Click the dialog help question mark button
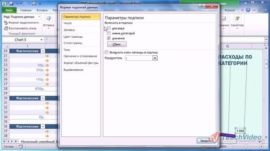This screenshot has width=270, height=151. point(202,6)
